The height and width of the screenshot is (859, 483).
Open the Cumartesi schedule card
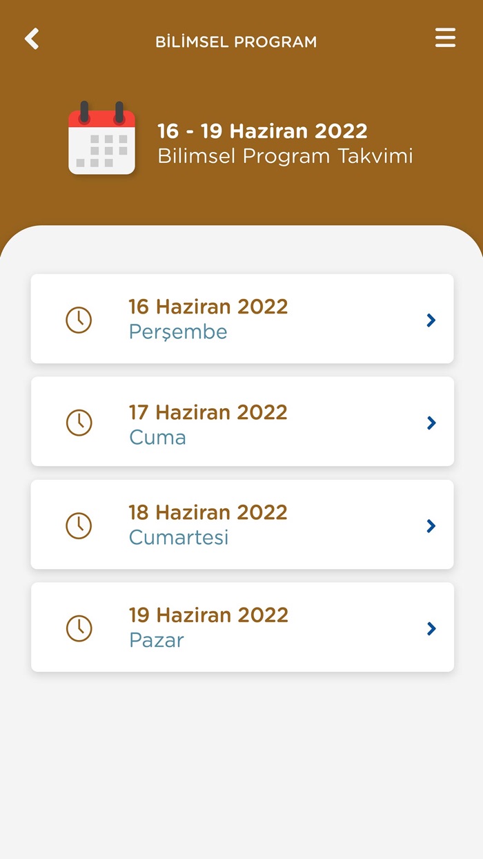[x=241, y=524]
